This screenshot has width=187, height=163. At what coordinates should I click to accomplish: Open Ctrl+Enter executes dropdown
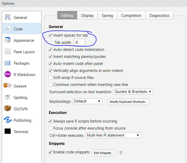113,135
